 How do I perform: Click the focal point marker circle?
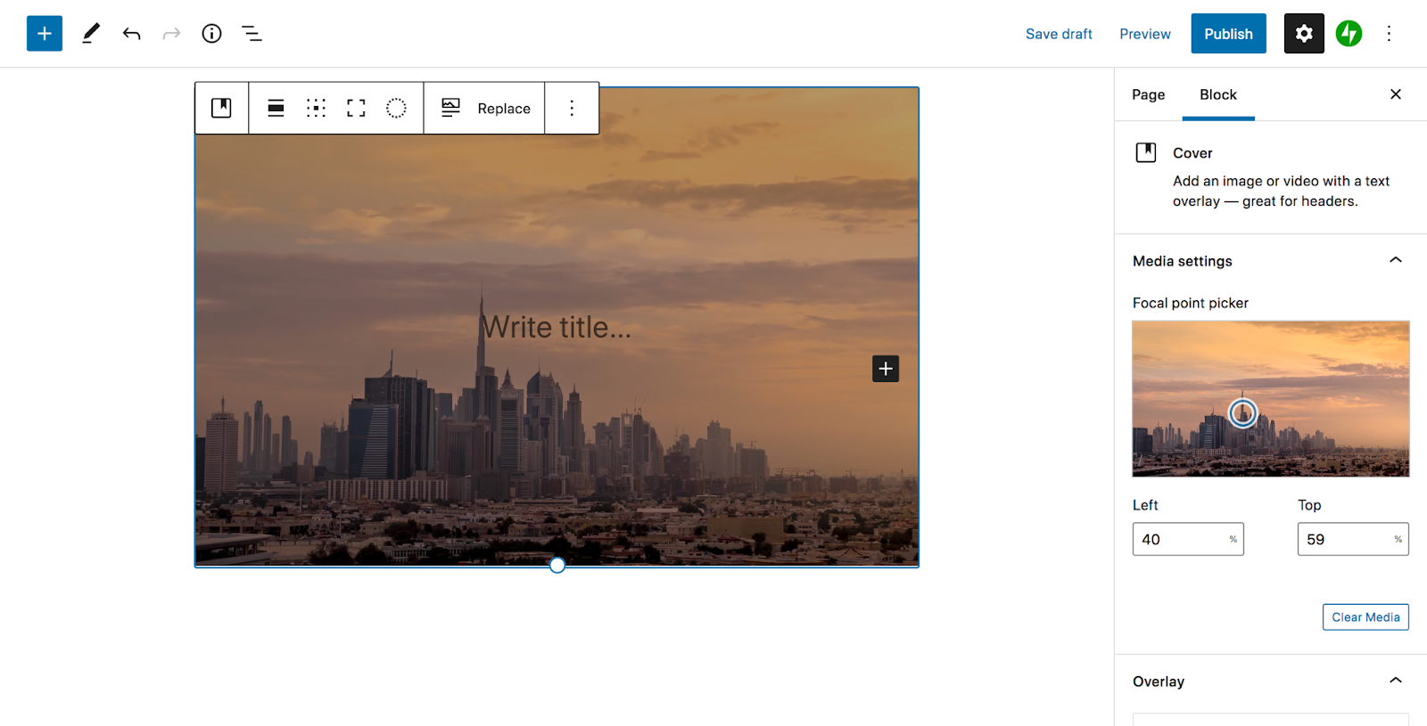1243,412
